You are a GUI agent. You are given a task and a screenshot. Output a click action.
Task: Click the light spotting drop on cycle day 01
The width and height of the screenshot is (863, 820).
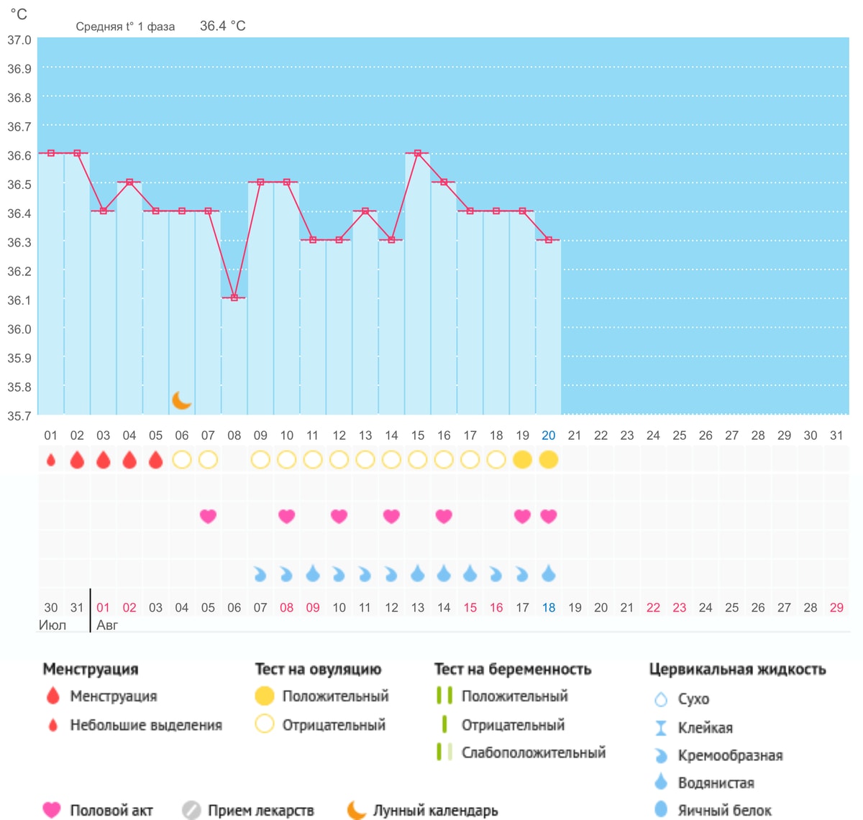[50, 459]
